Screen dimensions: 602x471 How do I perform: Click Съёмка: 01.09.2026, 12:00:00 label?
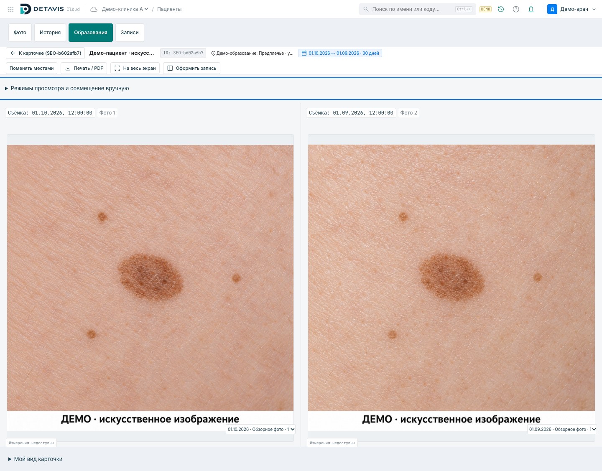tap(351, 113)
